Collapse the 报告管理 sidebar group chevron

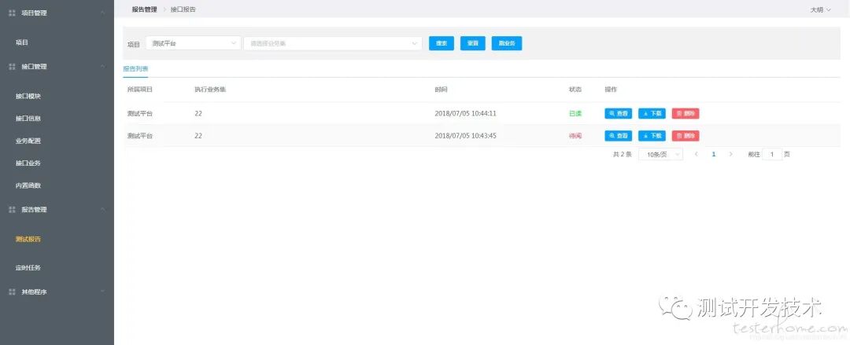click(103, 210)
